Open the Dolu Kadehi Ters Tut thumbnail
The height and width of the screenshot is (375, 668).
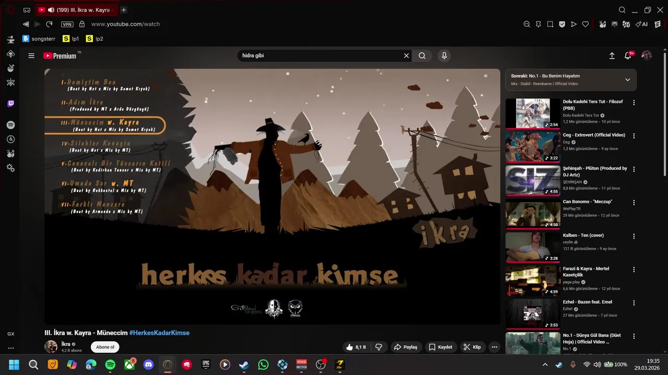pos(533,114)
